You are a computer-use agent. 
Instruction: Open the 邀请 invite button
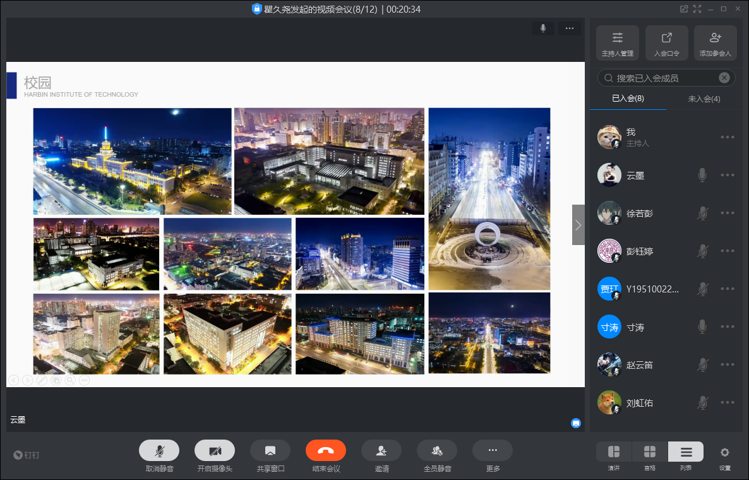[381, 450]
